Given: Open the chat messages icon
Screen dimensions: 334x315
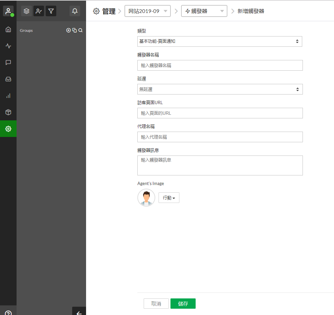Looking at the screenshot, I should pos(8,62).
